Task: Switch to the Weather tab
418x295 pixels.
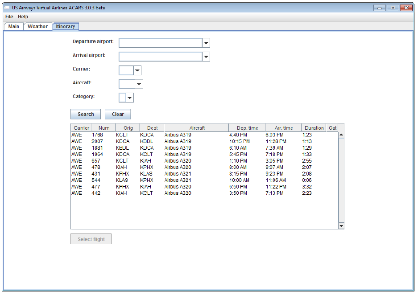Action: click(37, 26)
